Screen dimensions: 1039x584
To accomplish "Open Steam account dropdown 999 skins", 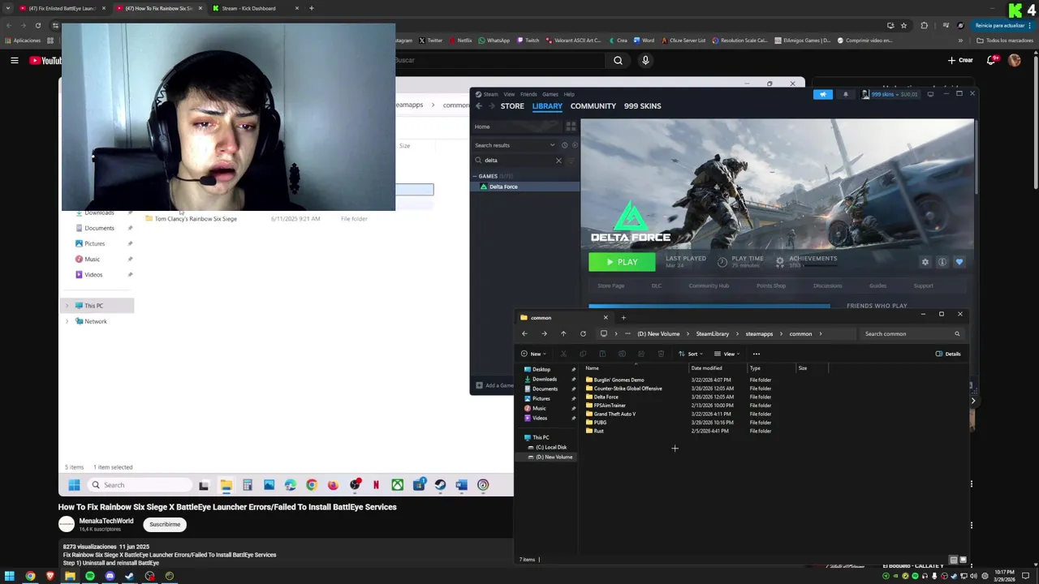I will coord(890,94).
